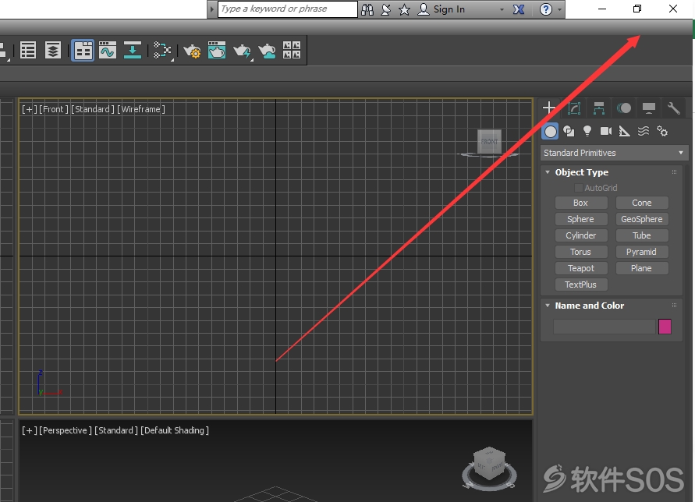This screenshot has height=502, width=695.
Task: Open [Standard] menu in Front viewport
Action: (93, 109)
